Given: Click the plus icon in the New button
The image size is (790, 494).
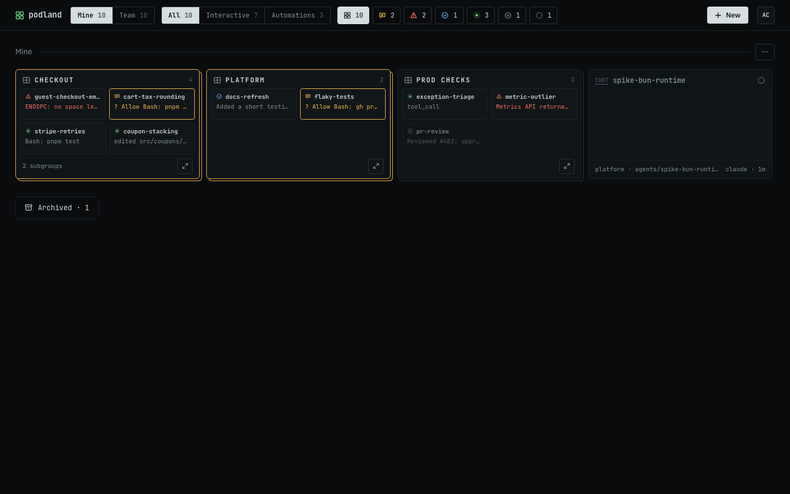Looking at the screenshot, I should (718, 15).
